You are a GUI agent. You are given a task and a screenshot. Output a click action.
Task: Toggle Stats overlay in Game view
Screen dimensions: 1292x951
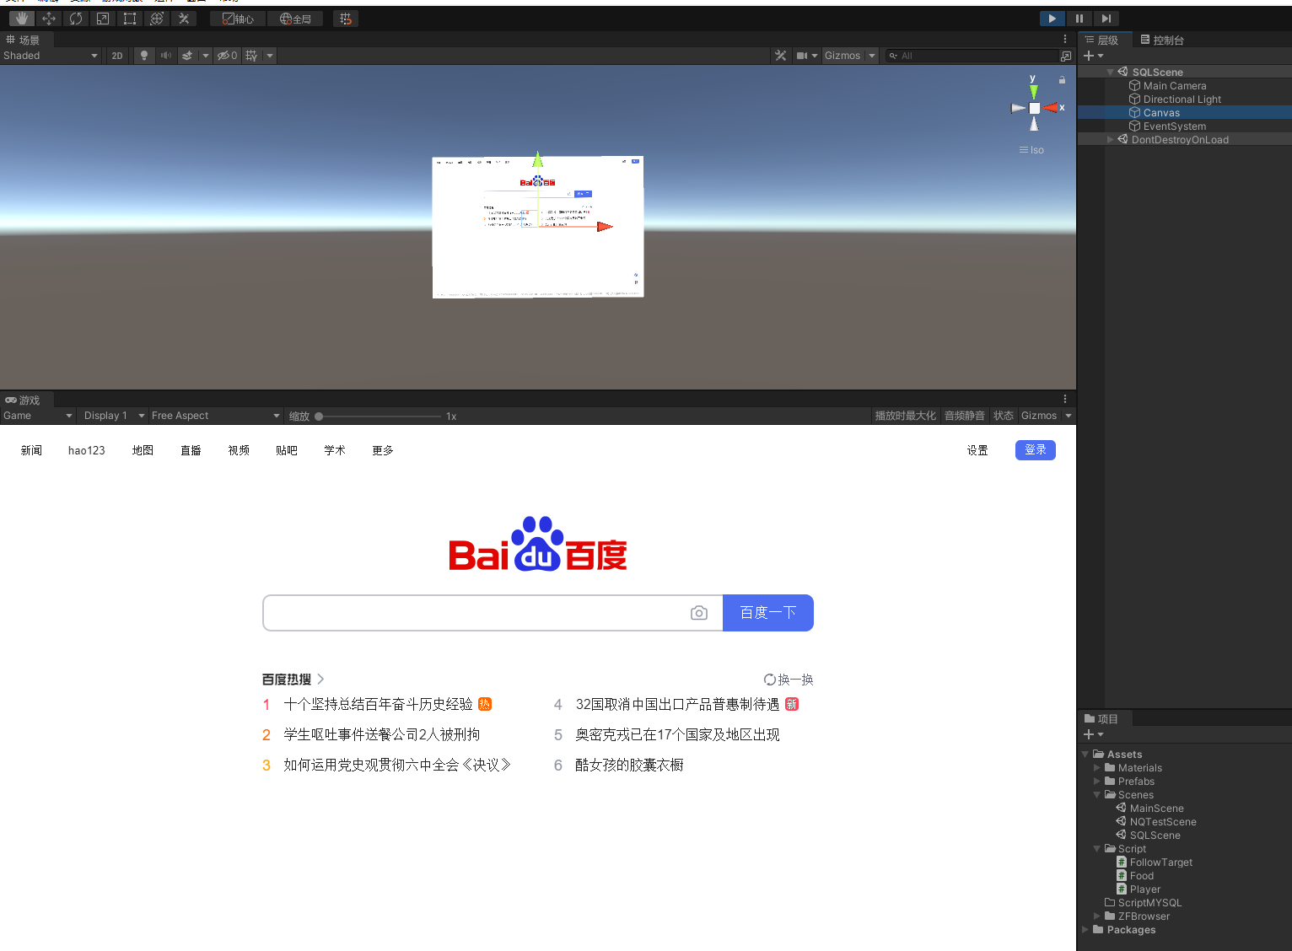(x=1003, y=416)
